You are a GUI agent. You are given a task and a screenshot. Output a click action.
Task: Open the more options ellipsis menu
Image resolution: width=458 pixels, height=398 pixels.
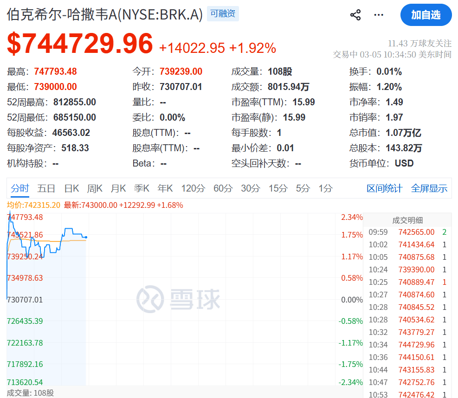point(379,14)
